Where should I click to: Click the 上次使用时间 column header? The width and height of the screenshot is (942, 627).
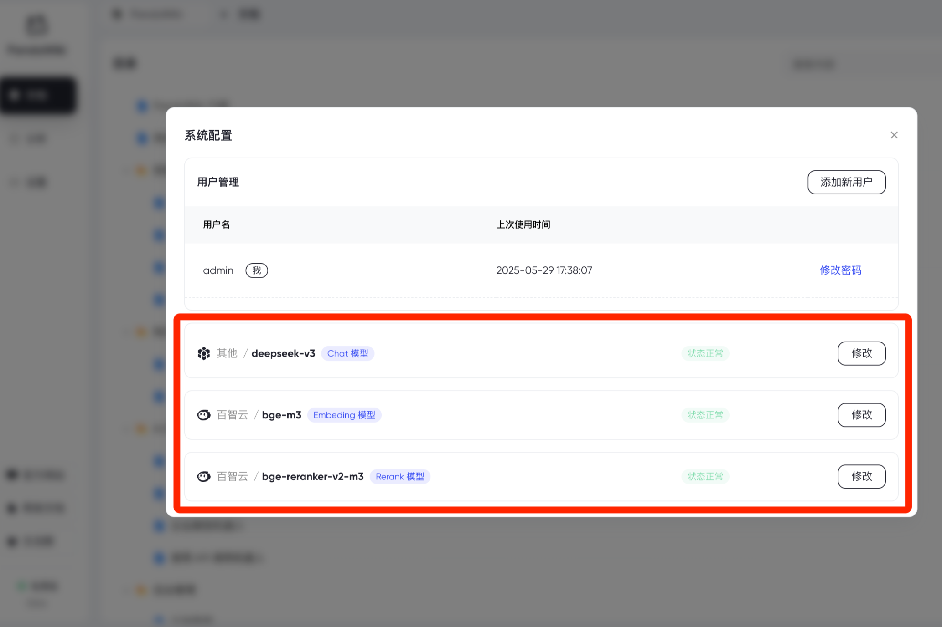(523, 224)
